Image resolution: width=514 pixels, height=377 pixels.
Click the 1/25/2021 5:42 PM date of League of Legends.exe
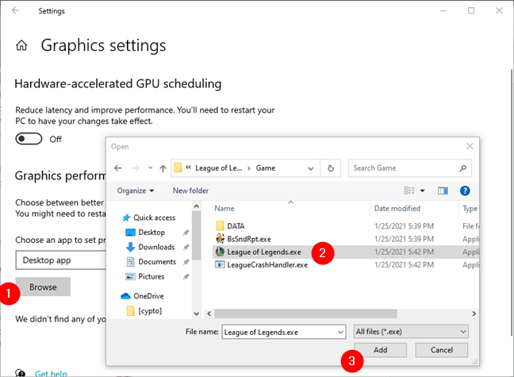pos(404,252)
